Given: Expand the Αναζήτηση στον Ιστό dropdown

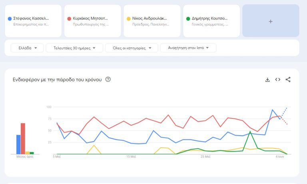Looking at the screenshot, I should [x=188, y=48].
